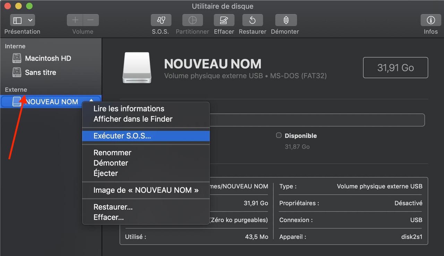Click the Externe sidebar section header
This screenshot has height=256, width=444.
click(16, 90)
